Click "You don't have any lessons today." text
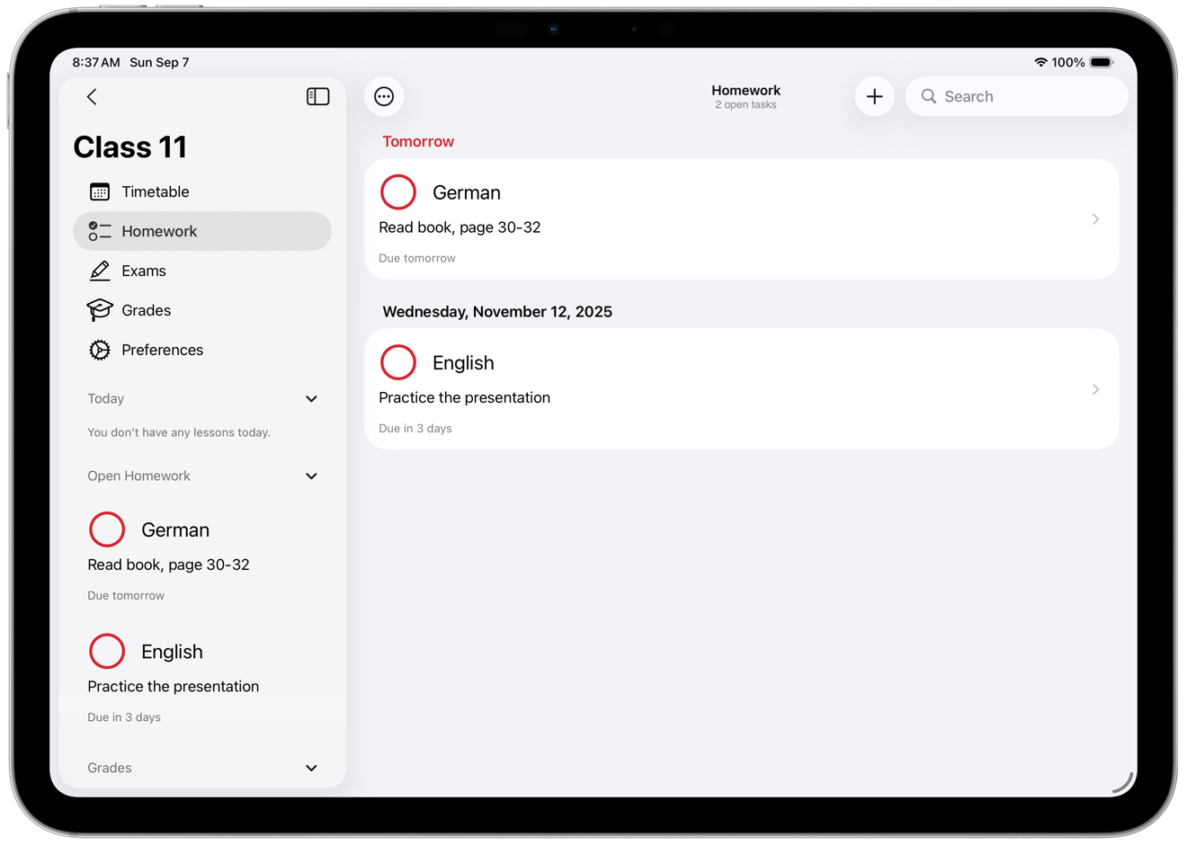 pyautogui.click(x=179, y=432)
